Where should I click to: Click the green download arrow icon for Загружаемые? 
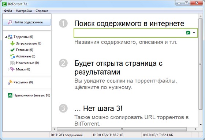point(12,43)
